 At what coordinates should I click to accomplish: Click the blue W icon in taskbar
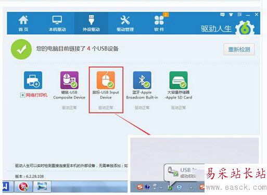(6, 187)
